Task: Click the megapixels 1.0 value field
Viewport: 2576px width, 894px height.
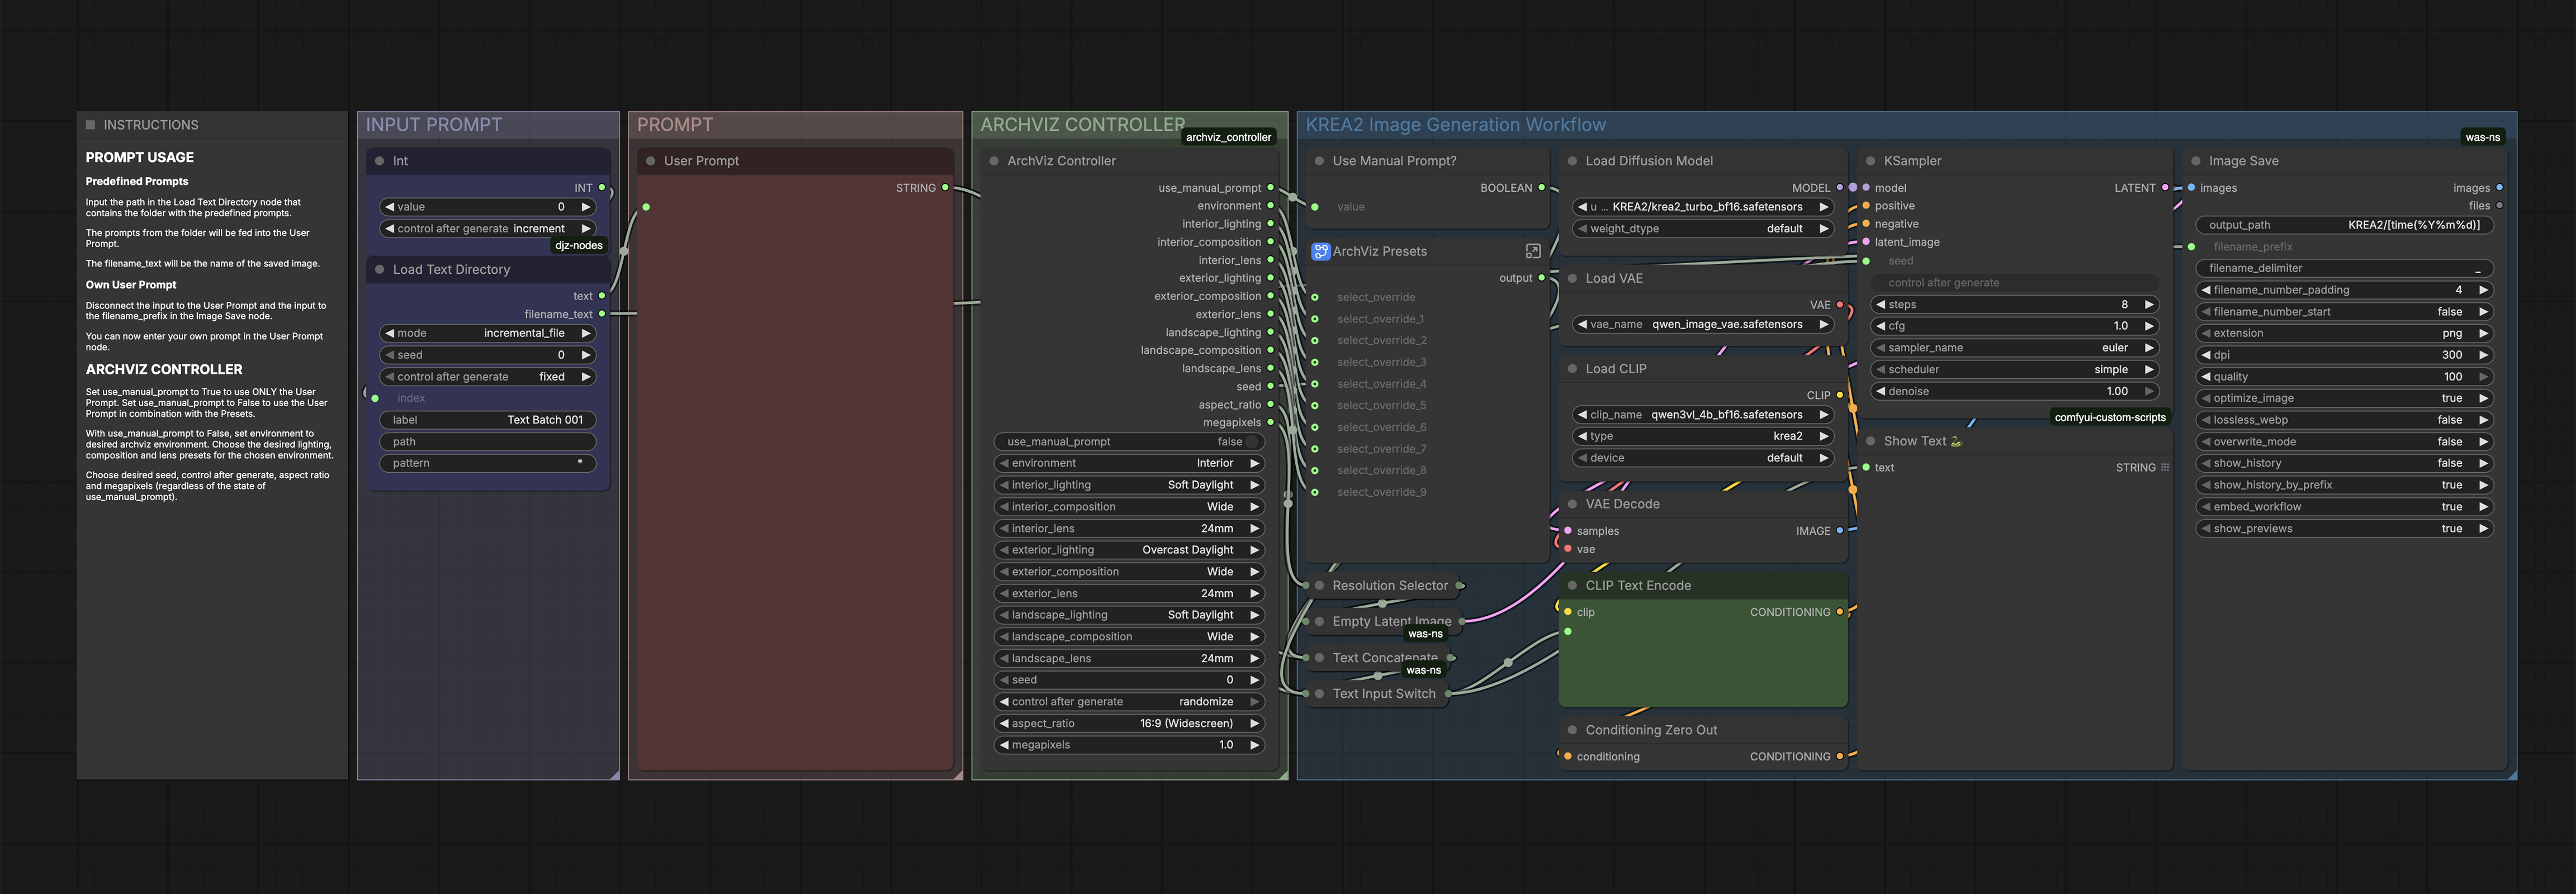Action: 1129,746
